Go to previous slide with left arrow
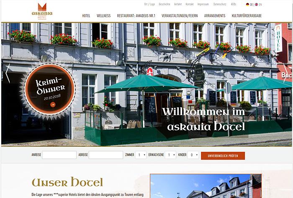 tap(8, 73)
